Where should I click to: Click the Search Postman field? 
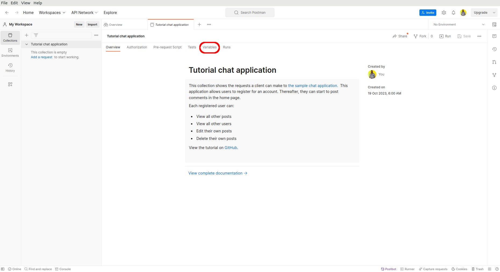(x=250, y=13)
